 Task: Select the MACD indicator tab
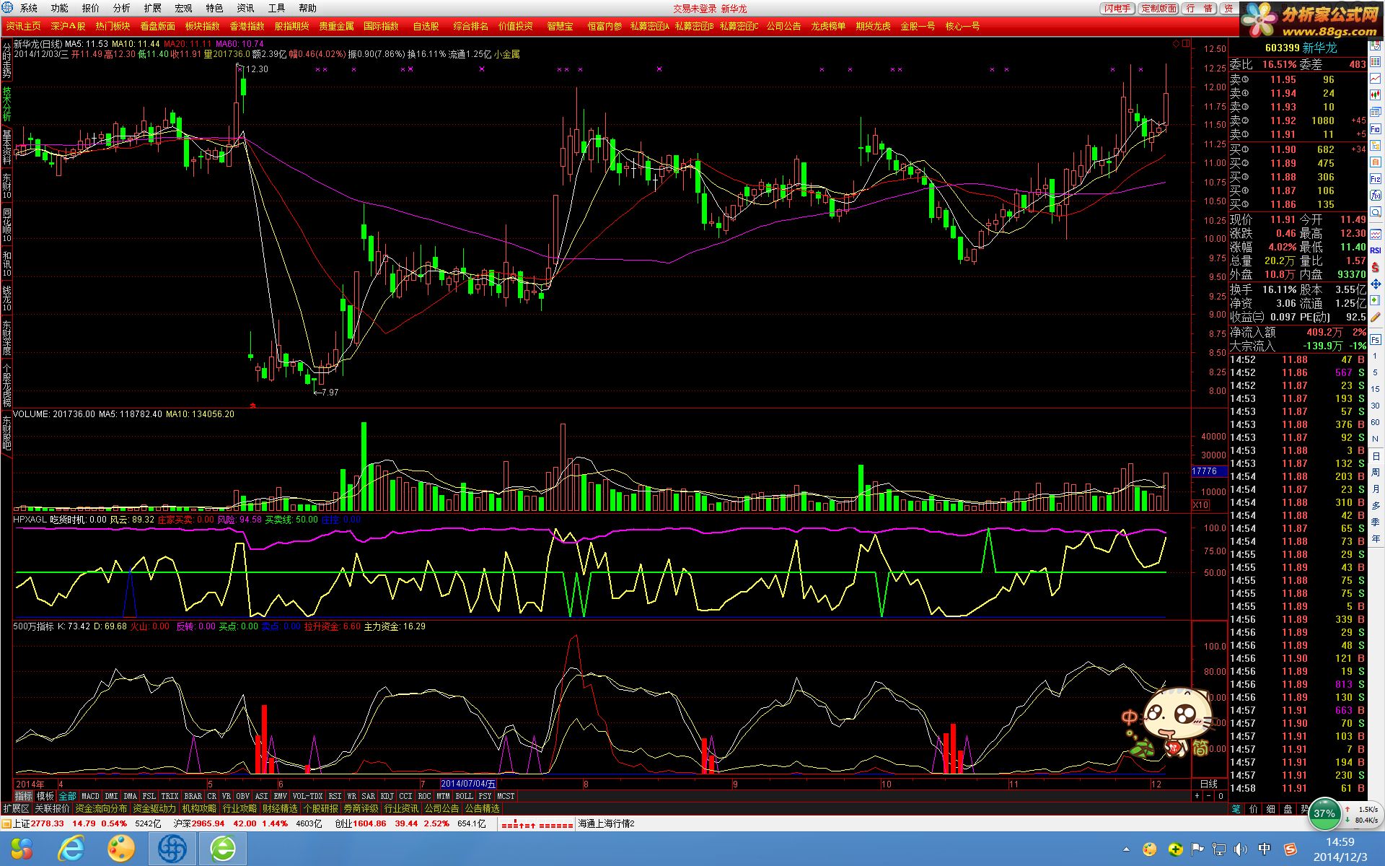(91, 796)
